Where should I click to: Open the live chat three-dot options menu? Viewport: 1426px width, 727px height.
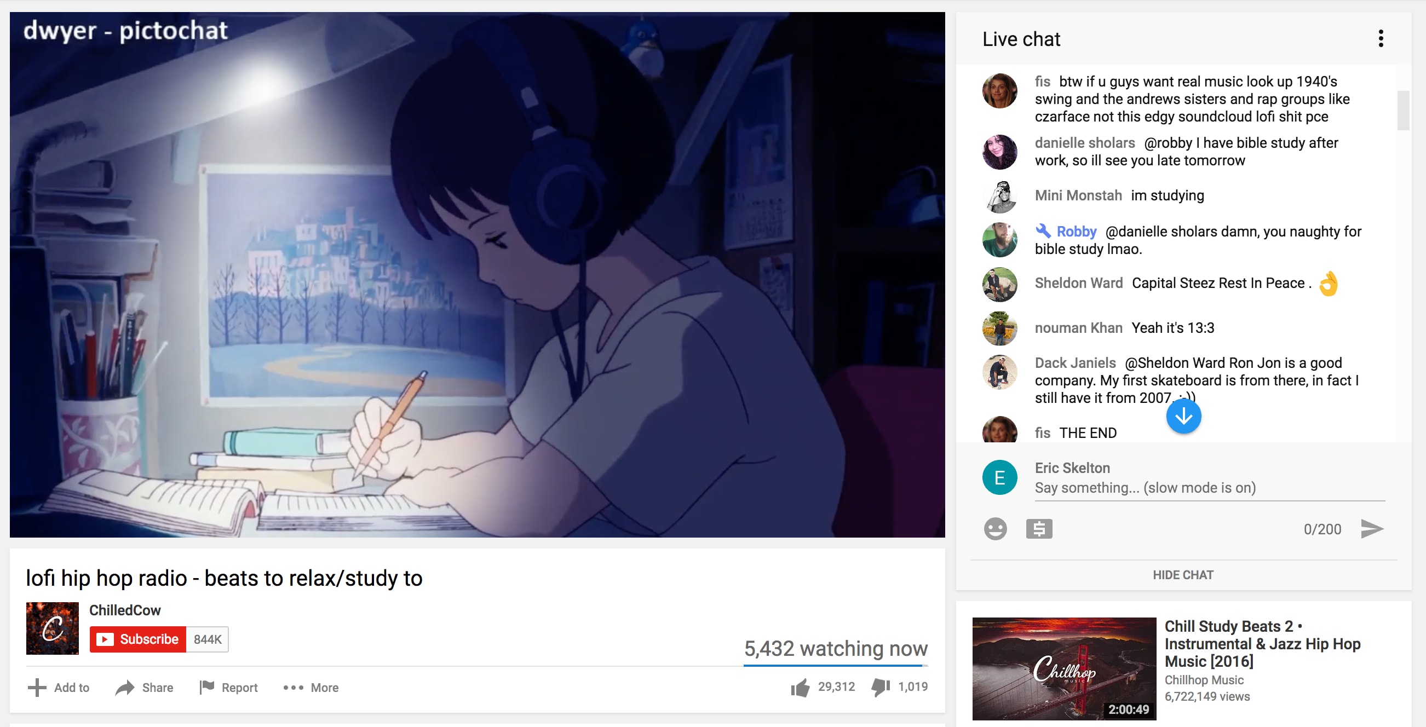tap(1381, 39)
